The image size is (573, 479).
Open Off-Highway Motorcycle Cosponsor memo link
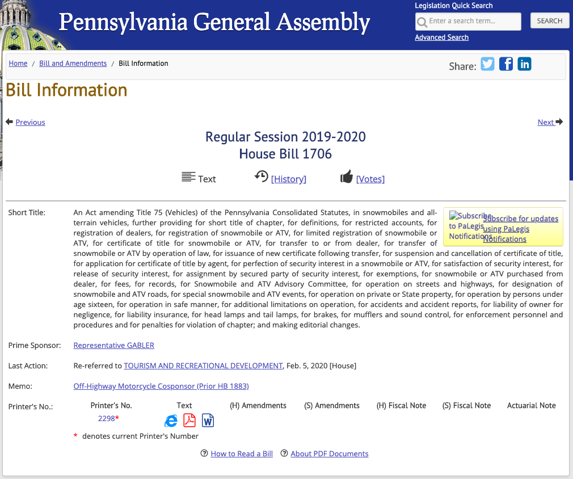tap(161, 386)
